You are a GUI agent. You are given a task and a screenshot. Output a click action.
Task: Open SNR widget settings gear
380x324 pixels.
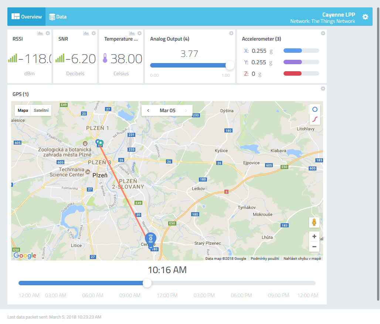point(94,33)
